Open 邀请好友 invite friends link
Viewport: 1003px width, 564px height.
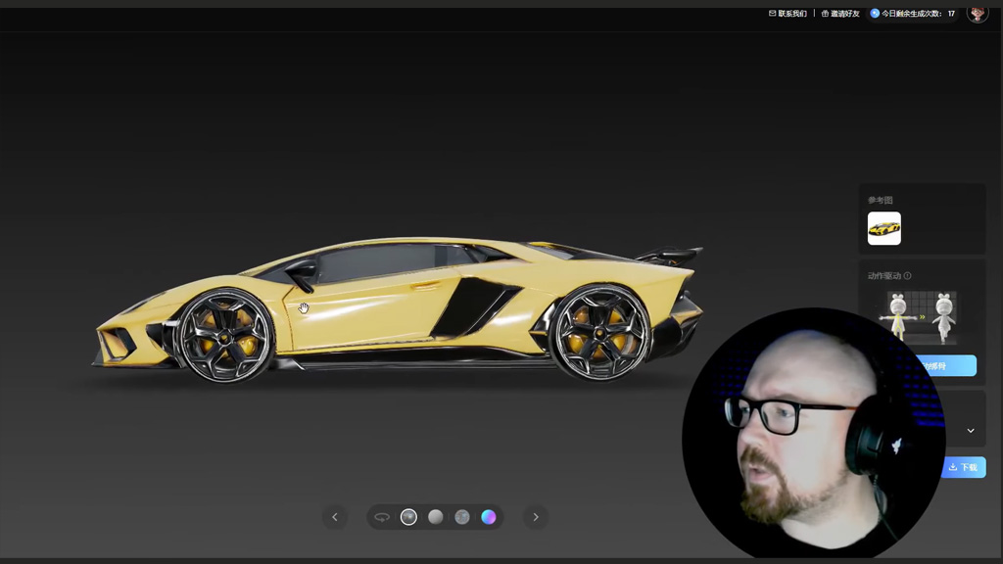844,14
